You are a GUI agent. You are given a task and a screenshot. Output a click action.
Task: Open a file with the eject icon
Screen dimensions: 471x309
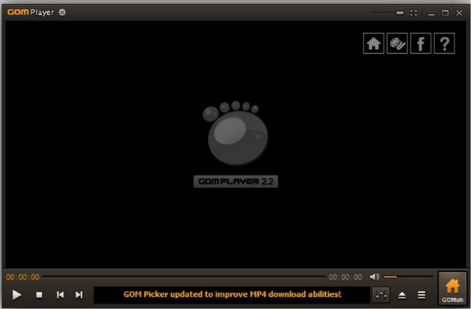(402, 295)
